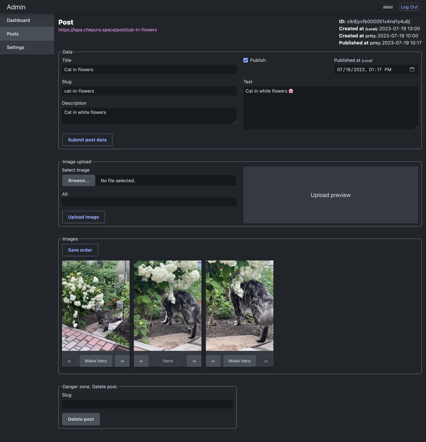426x442 pixels.
Task: Move the first cat image left with arrow
Action: [69, 361]
